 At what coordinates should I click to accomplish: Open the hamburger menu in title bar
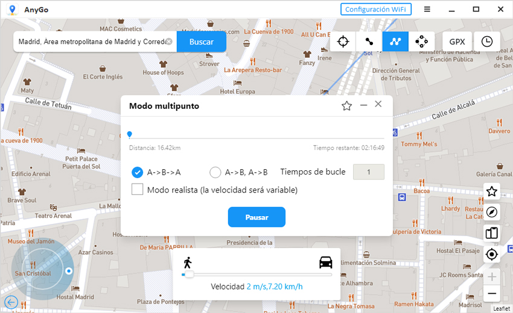click(427, 9)
